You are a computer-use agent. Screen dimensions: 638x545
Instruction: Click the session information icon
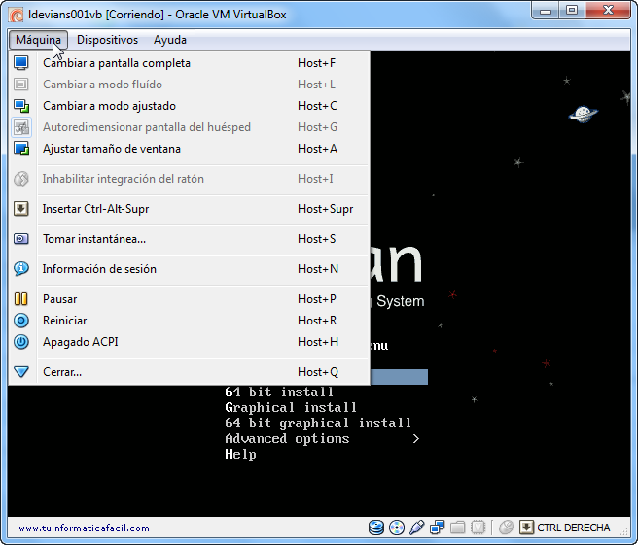coord(21,269)
